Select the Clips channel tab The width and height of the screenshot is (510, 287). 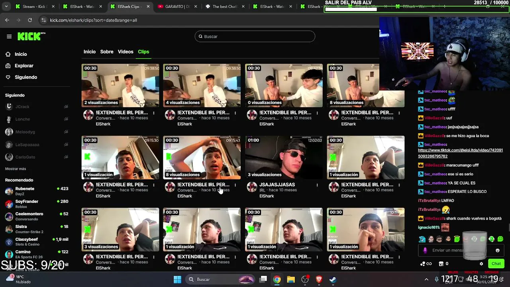143,52
